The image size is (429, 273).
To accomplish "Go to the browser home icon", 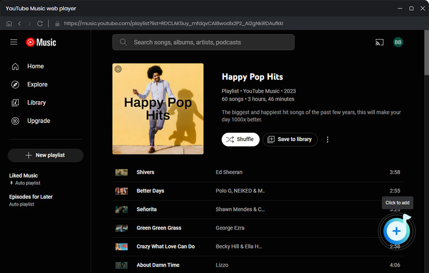I will [9, 24].
